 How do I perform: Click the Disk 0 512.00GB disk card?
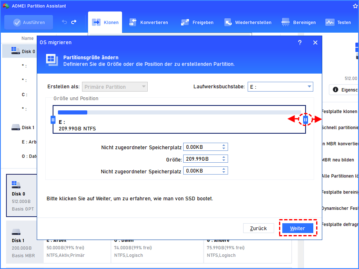(x=22, y=195)
